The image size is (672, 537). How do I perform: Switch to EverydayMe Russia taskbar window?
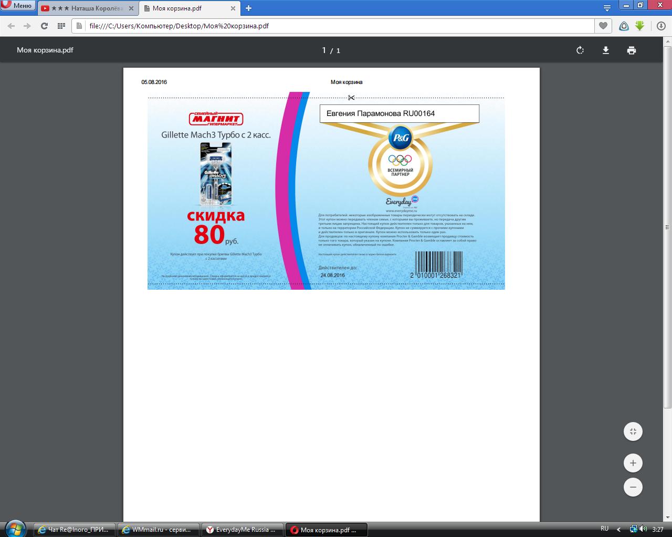tap(242, 530)
